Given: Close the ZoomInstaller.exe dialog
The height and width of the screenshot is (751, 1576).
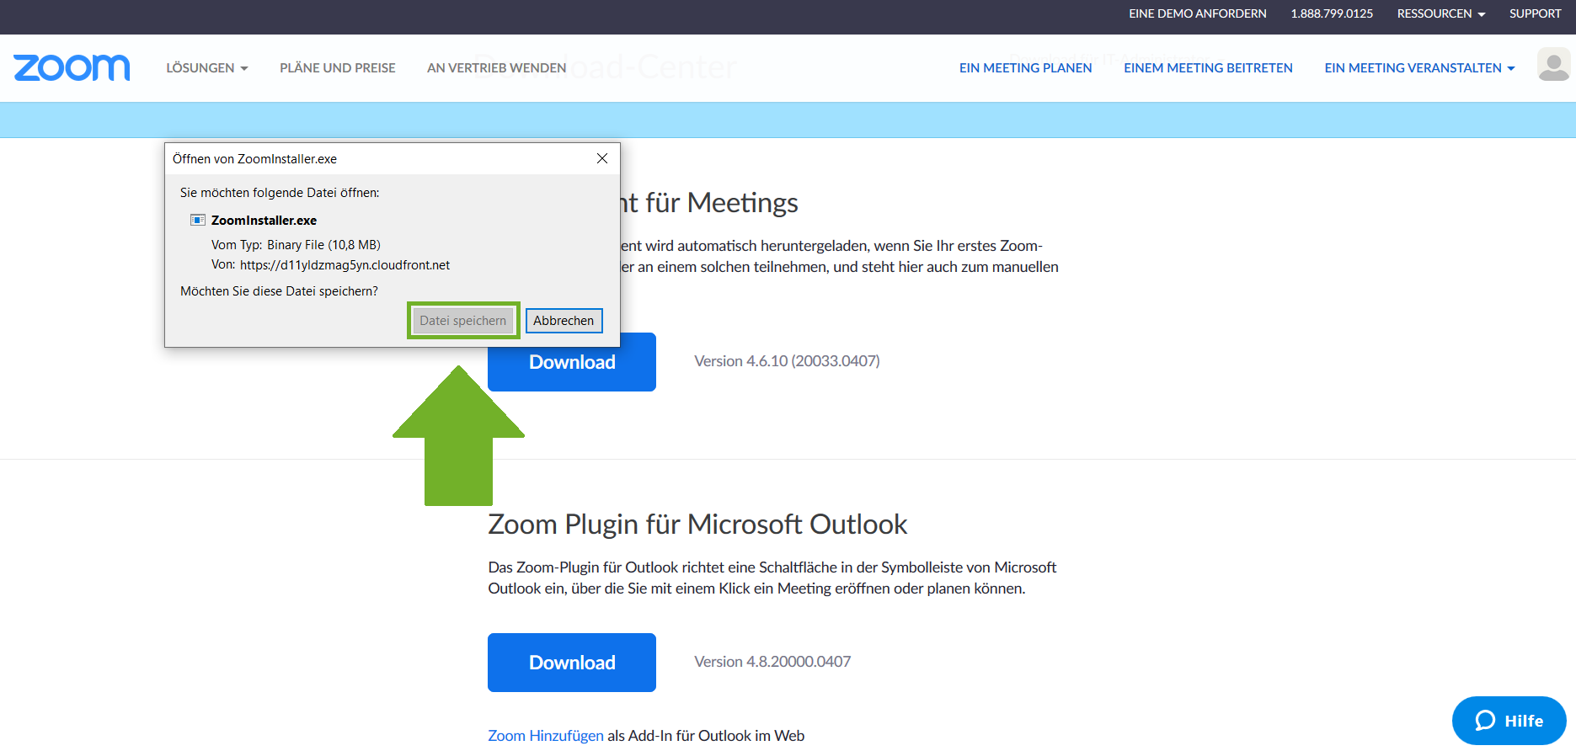Looking at the screenshot, I should [x=602, y=158].
